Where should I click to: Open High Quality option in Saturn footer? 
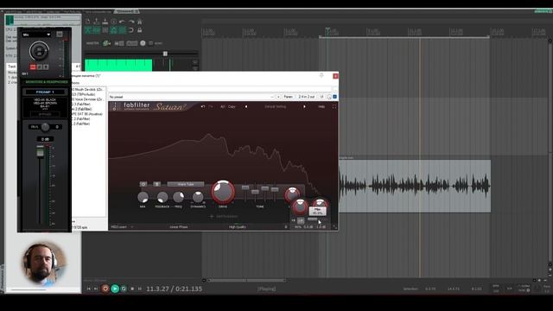(x=238, y=226)
